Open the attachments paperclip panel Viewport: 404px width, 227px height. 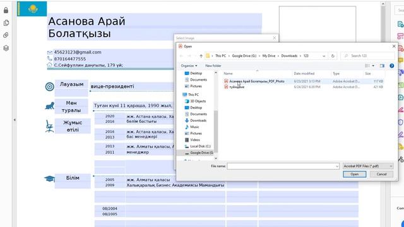coord(6,35)
